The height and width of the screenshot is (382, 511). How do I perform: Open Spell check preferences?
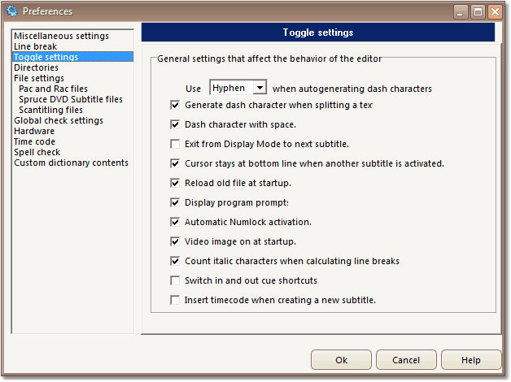37,152
